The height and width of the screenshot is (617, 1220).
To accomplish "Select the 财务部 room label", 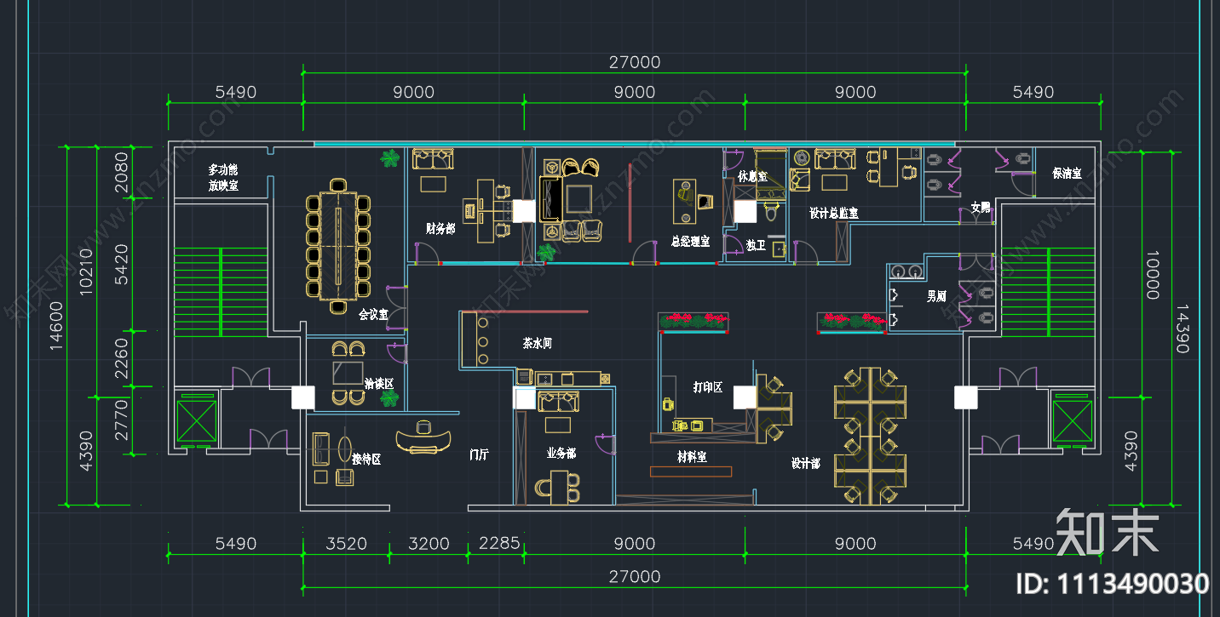I will click(440, 228).
